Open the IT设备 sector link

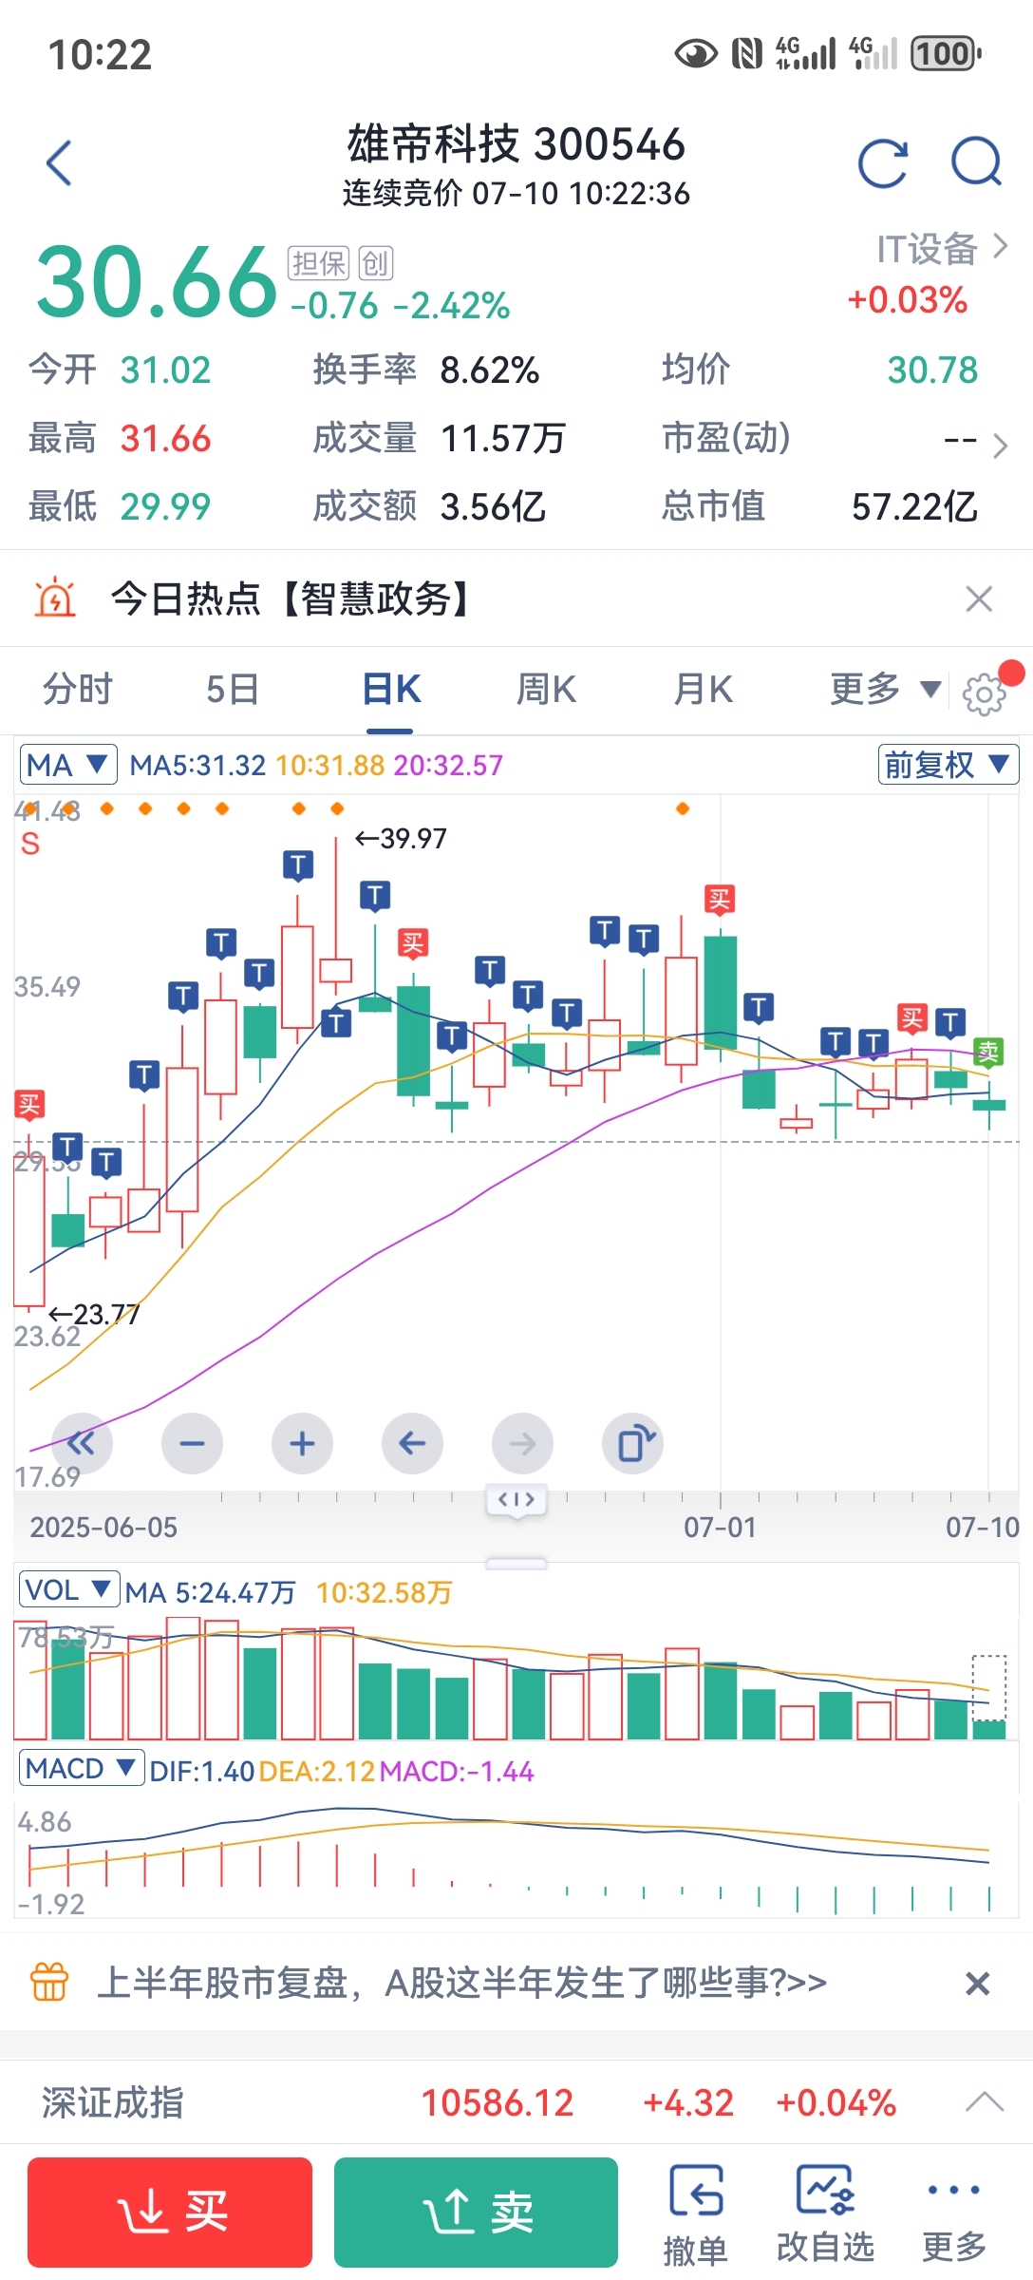(927, 249)
